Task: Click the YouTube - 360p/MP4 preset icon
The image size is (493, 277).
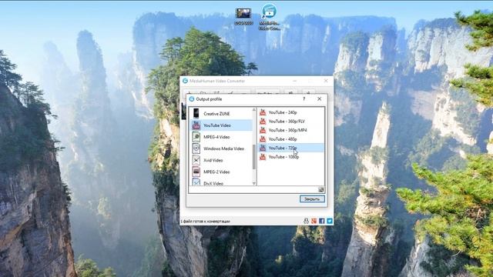Action: tap(263, 130)
